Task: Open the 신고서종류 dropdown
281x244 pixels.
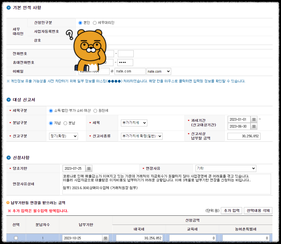Action: [x=142, y=136]
